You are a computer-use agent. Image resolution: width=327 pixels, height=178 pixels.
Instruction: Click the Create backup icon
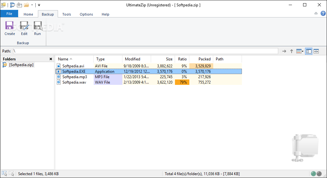point(10,25)
